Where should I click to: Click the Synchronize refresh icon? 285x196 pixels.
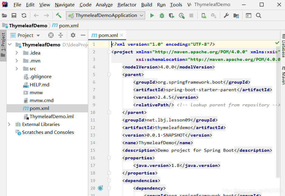(24, 16)
